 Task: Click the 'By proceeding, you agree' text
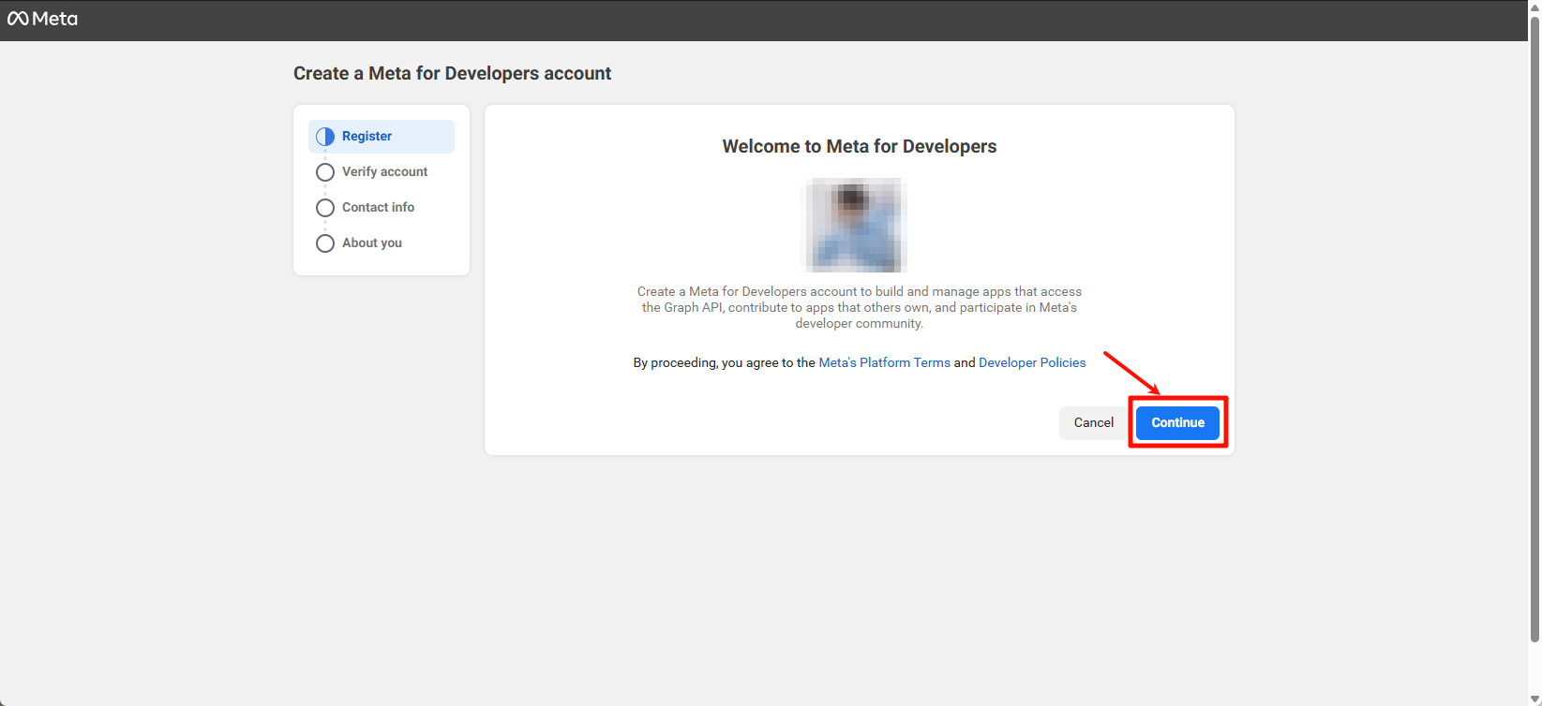723,363
